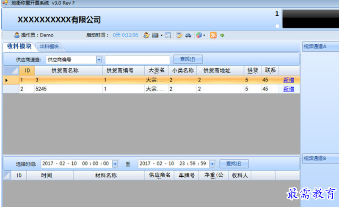Click the operator user icon beside 操作员

pos(17,35)
